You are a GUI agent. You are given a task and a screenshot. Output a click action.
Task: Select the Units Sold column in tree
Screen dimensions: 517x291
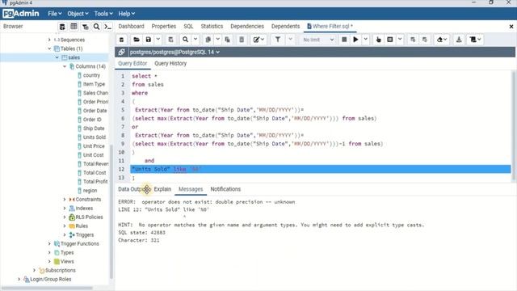(x=95, y=137)
